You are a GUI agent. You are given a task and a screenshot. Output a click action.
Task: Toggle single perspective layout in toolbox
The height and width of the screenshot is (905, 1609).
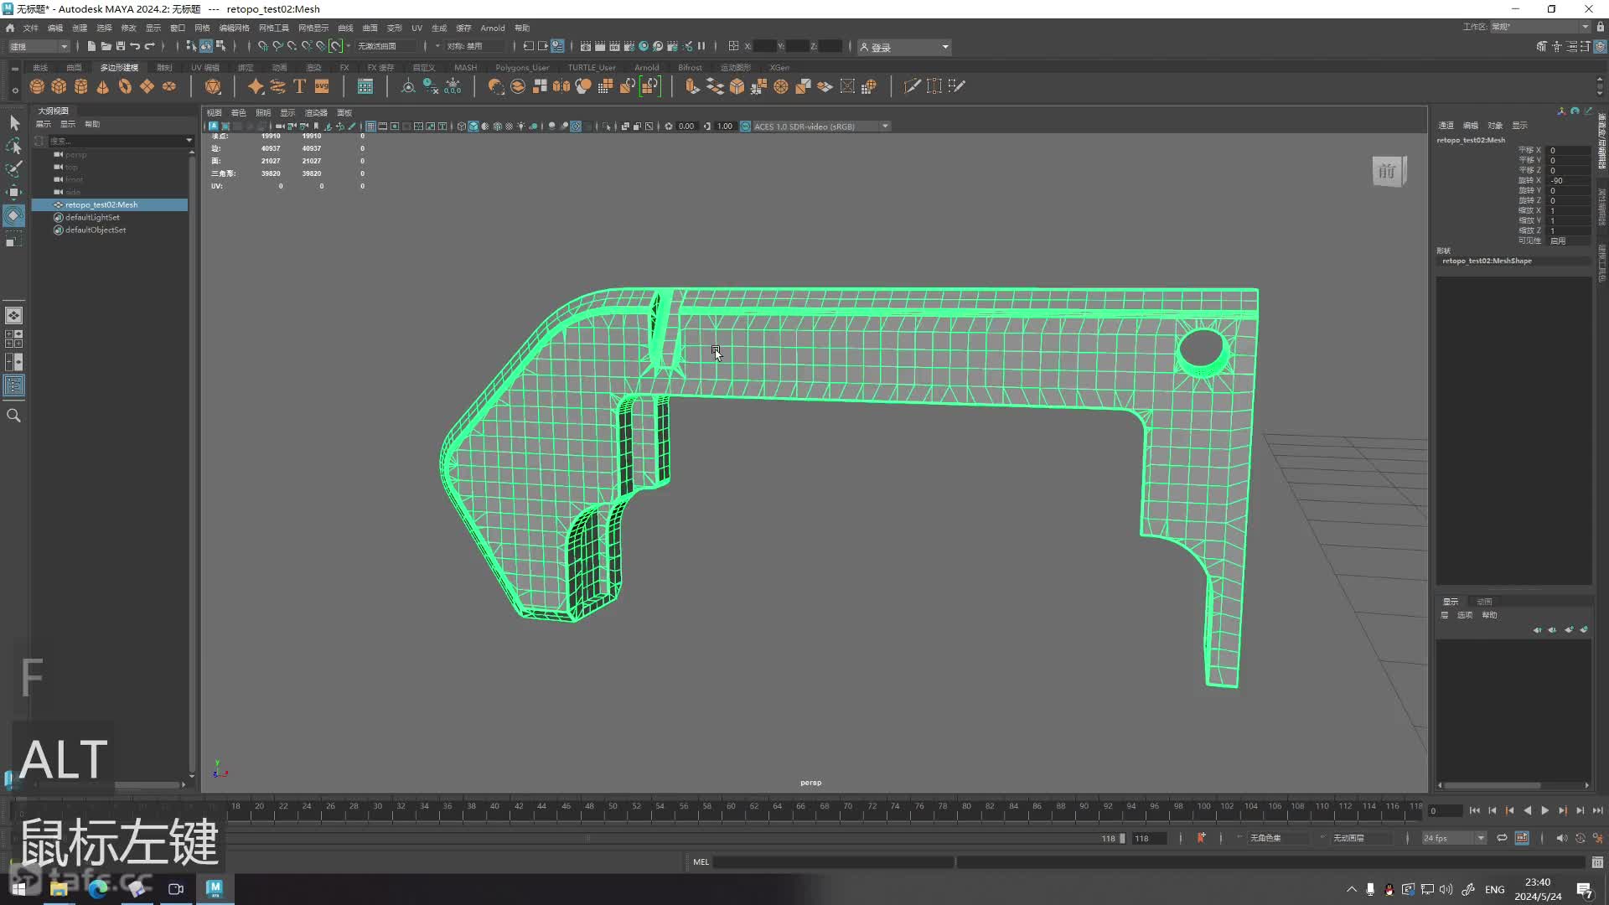tap(14, 316)
